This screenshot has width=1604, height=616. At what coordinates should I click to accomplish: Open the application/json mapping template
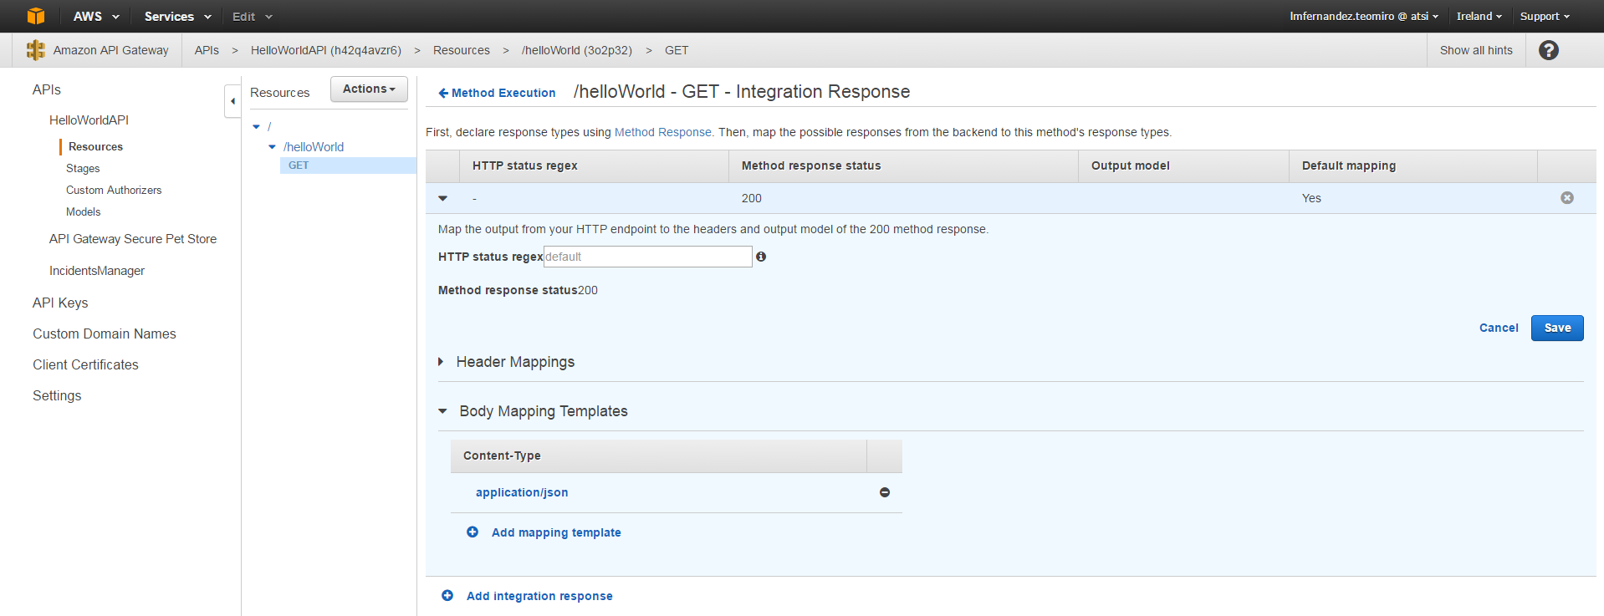coord(522,492)
